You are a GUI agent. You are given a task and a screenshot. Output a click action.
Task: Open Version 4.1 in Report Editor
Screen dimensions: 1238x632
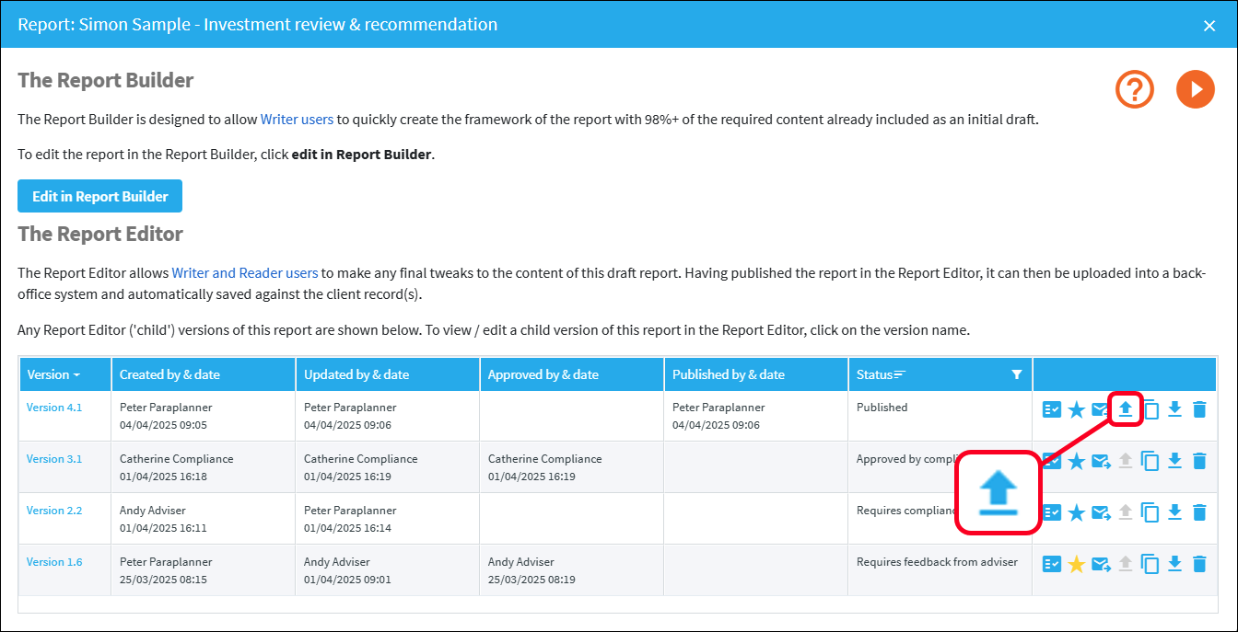(54, 408)
